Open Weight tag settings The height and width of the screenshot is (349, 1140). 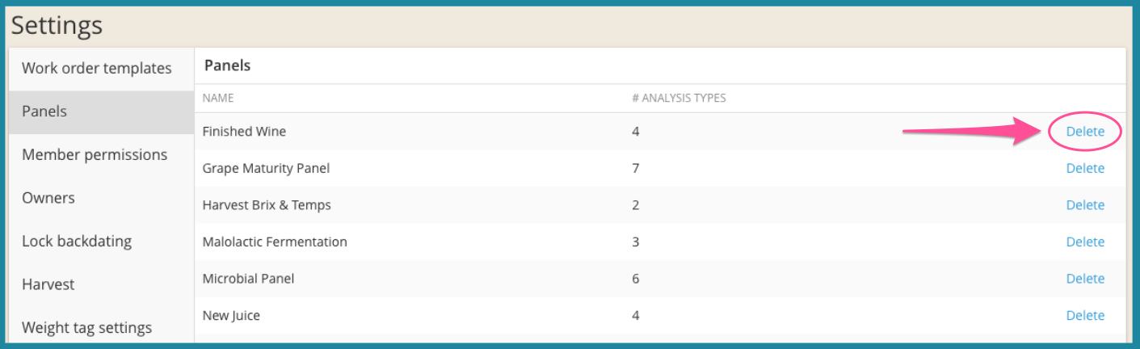click(x=87, y=327)
